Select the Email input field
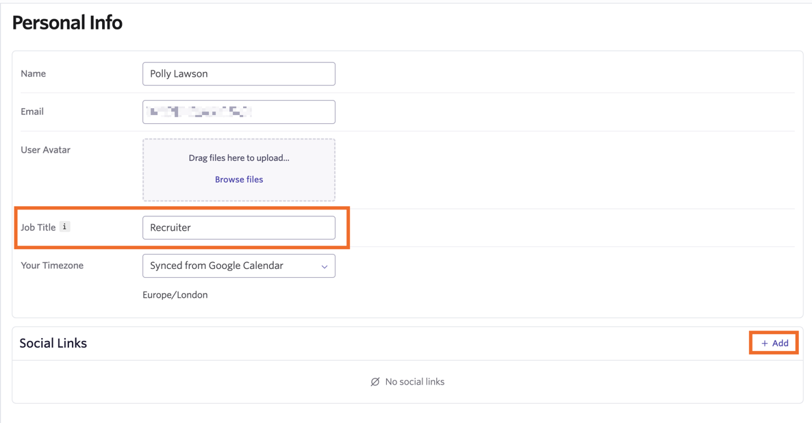The height and width of the screenshot is (423, 812). [239, 112]
